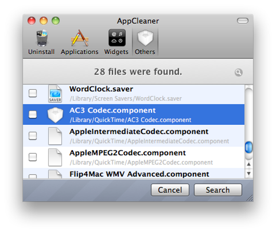
Task: Click the scrollbar up arrow
Action: 249,164
